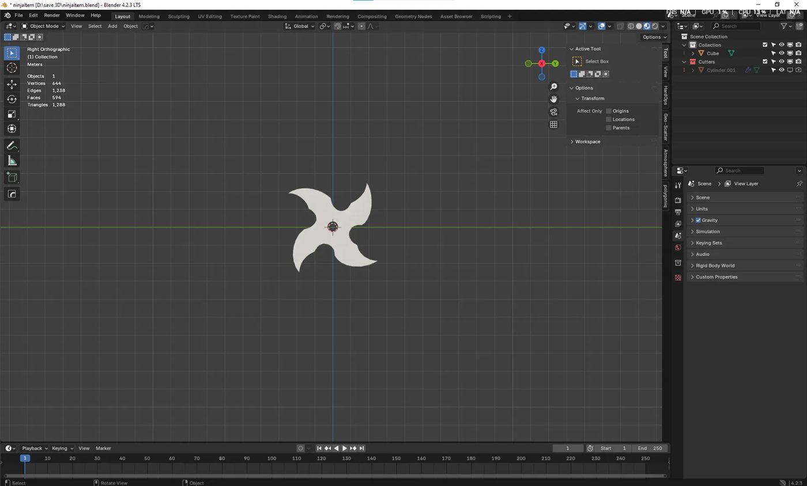Open Global transform orientation dropdown
The width and height of the screenshot is (807, 486).
pos(300,26)
